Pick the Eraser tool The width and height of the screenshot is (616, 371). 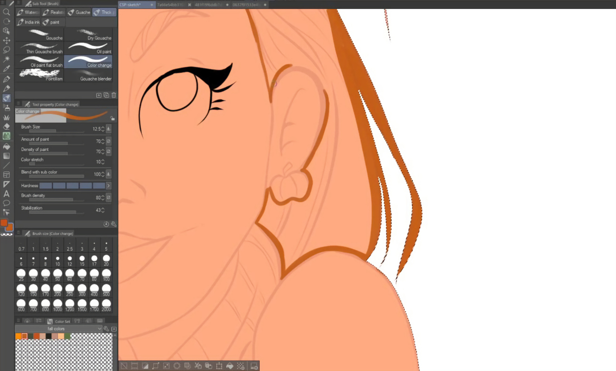[x=7, y=126]
